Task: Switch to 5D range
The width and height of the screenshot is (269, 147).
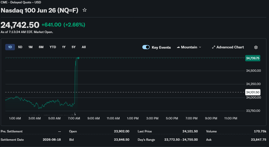Action: point(20,47)
